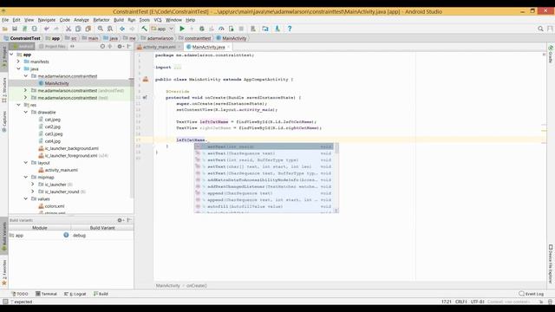This screenshot has height=312, width=555.
Task: Click the Search Everywhere magnifier icon
Action: (x=540, y=29)
